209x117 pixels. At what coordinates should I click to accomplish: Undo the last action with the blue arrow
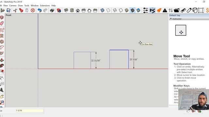pyautogui.click(x=40, y=10)
